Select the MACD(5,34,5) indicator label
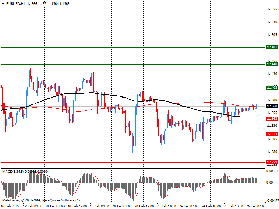This screenshot has height=209, width=279. pyautogui.click(x=13, y=171)
